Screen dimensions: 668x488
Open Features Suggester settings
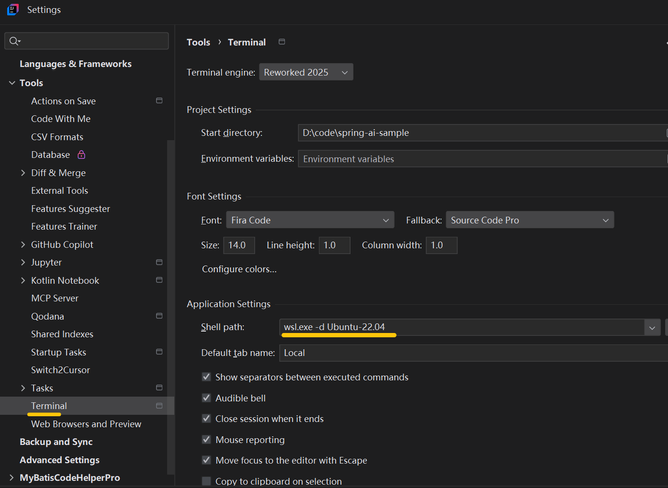coord(70,209)
